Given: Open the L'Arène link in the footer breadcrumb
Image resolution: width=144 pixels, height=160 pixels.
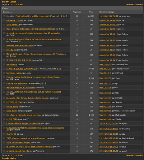Looking at the screenshot, I should tap(13, 158).
